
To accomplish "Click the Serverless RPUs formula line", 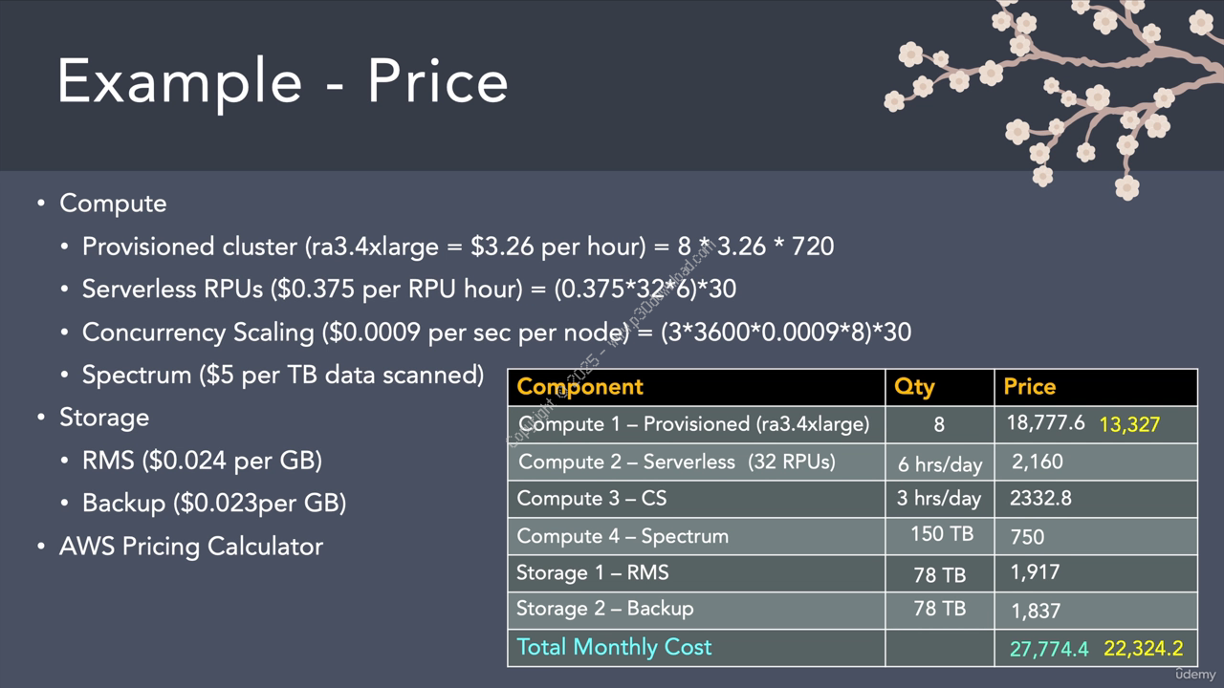I will click(x=409, y=289).
